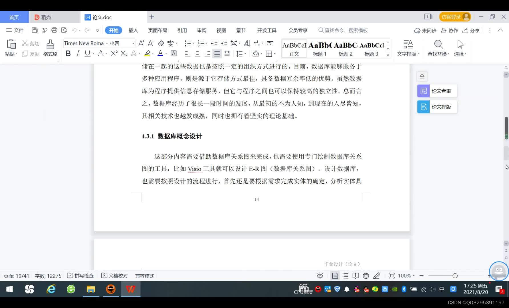Click the 访客登录 login button

click(455, 17)
